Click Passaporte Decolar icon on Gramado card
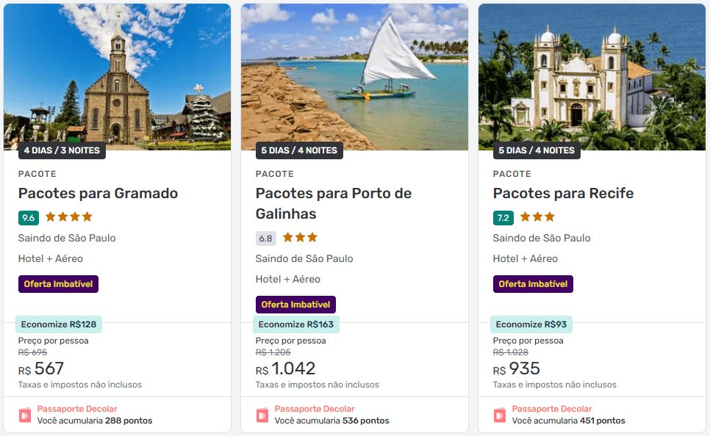 (x=25, y=415)
